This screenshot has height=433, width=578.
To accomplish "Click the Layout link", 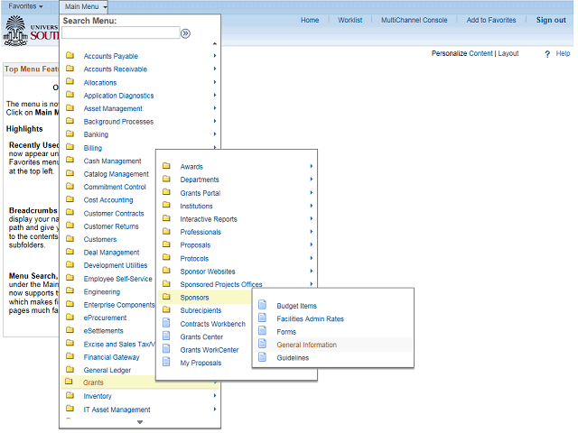I will click(x=508, y=53).
